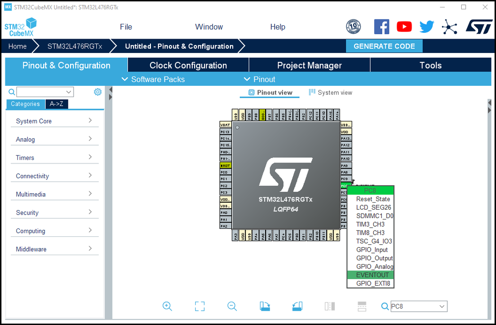This screenshot has width=496, height=325.
Task: Expand the Computing category
Action: point(55,231)
